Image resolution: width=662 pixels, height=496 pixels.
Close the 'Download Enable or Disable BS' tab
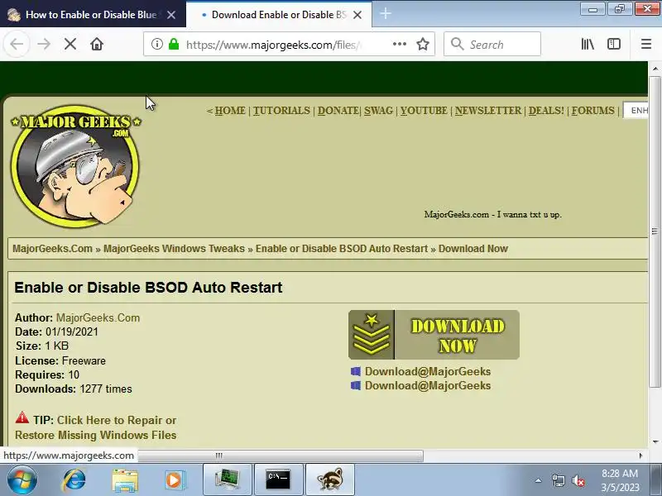click(x=357, y=15)
